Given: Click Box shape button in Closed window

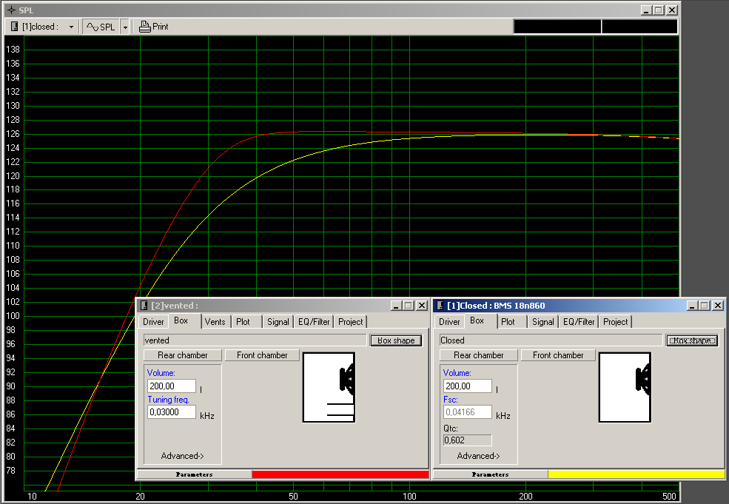Looking at the screenshot, I should (692, 340).
